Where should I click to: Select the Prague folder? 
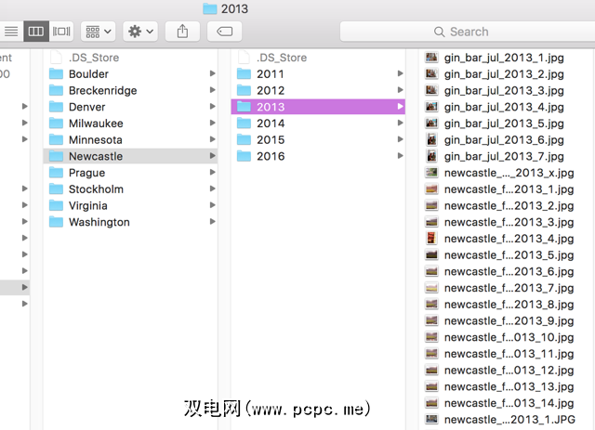coord(130,173)
